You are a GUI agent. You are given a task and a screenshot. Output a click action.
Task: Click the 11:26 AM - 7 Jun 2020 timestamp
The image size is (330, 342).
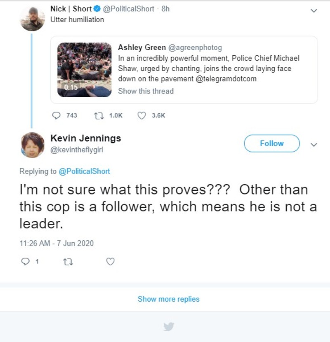point(57,243)
